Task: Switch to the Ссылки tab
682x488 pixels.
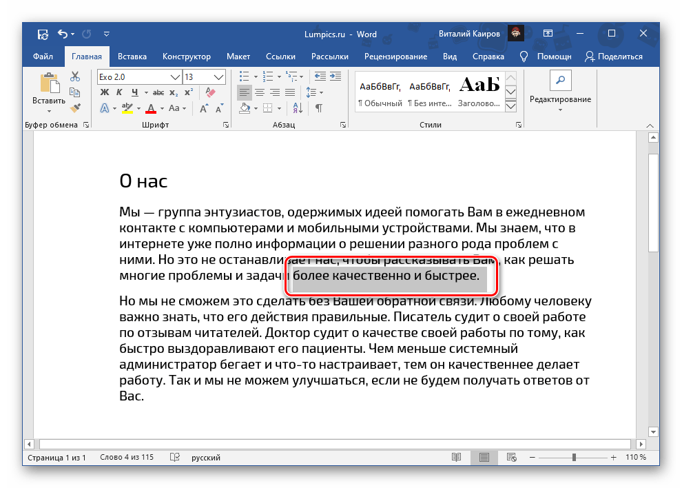Action: click(280, 57)
